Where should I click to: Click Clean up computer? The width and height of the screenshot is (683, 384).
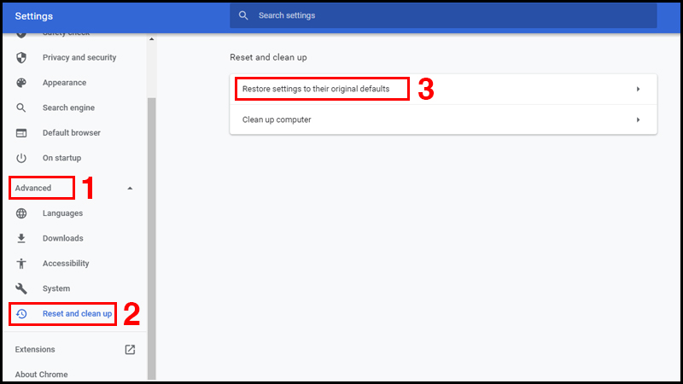click(277, 119)
